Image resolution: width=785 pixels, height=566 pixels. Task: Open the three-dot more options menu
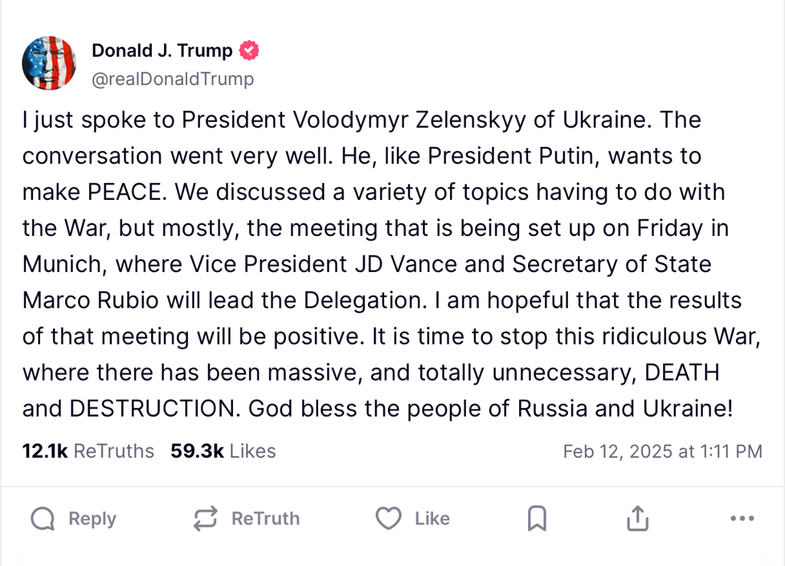742,519
